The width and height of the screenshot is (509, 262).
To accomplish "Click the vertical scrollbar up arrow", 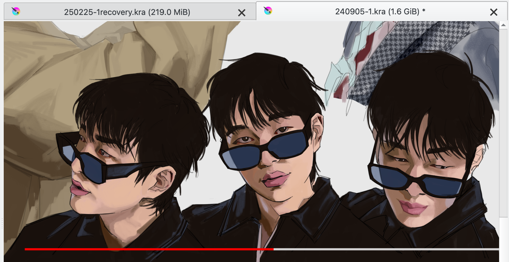I will [x=503, y=25].
